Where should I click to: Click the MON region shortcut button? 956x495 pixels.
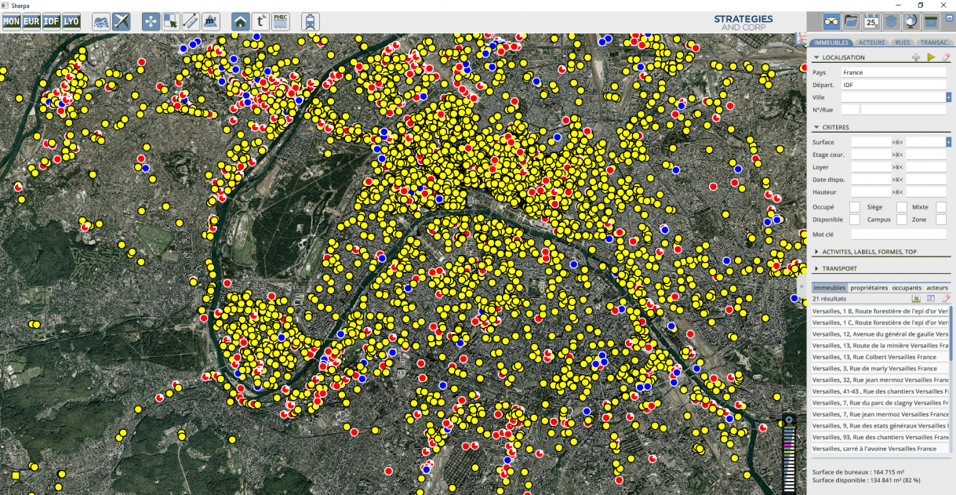point(12,21)
